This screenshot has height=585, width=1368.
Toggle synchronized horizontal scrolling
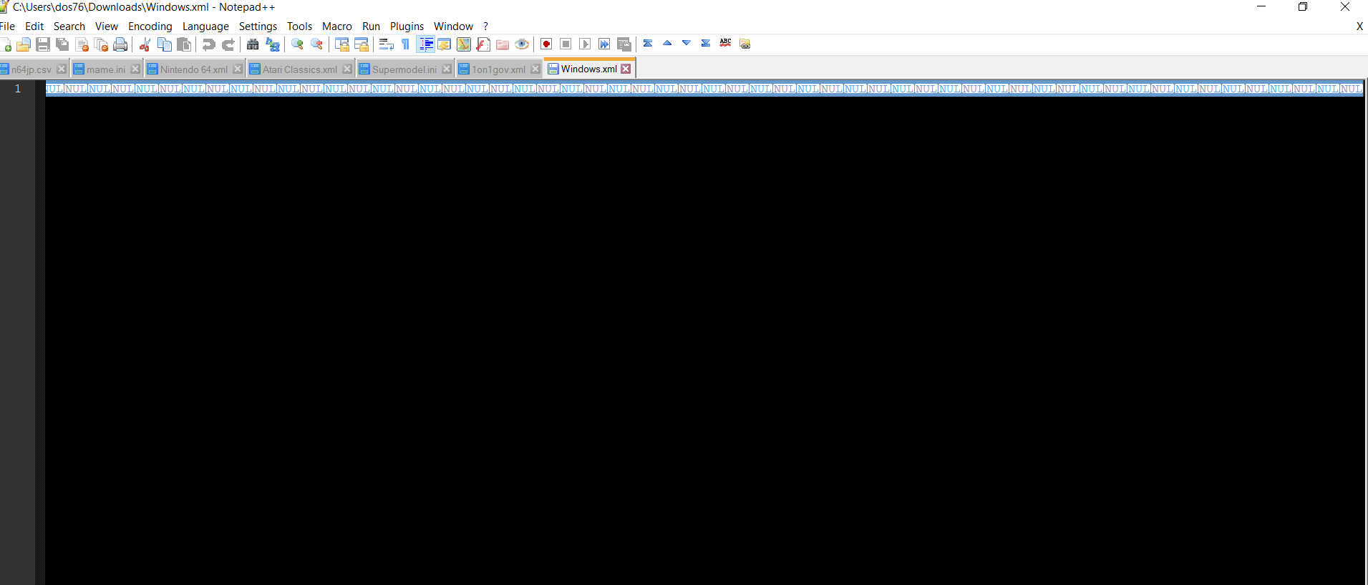[x=362, y=44]
